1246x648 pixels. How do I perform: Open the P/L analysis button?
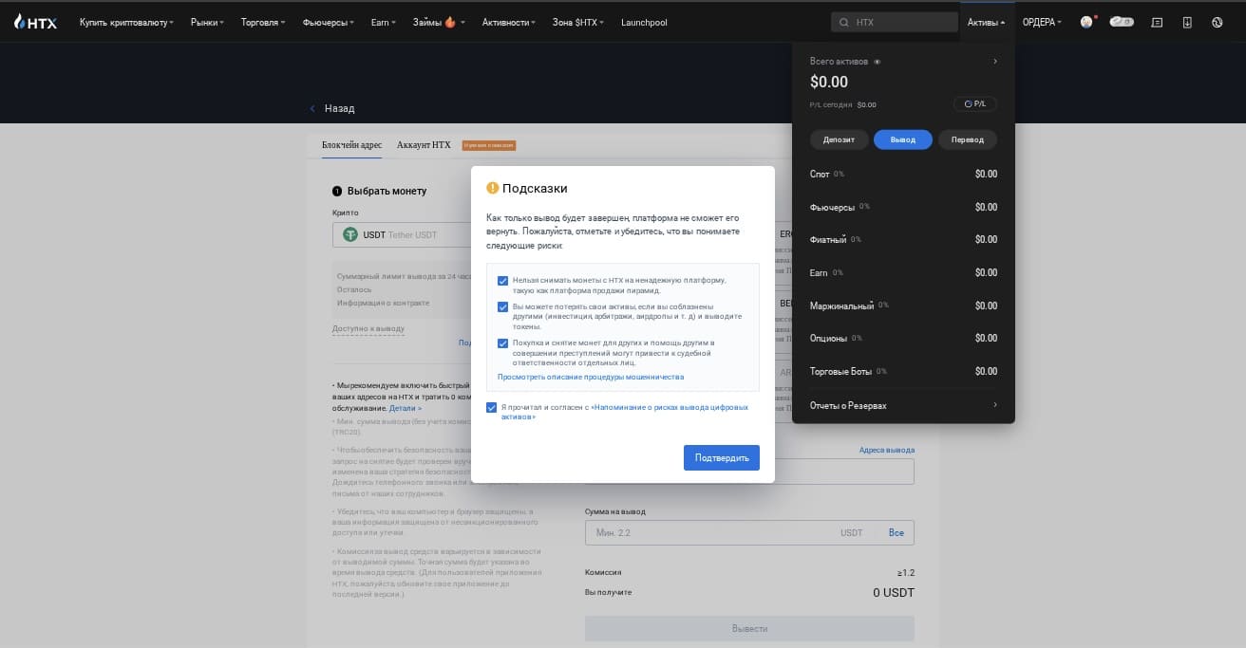click(974, 104)
